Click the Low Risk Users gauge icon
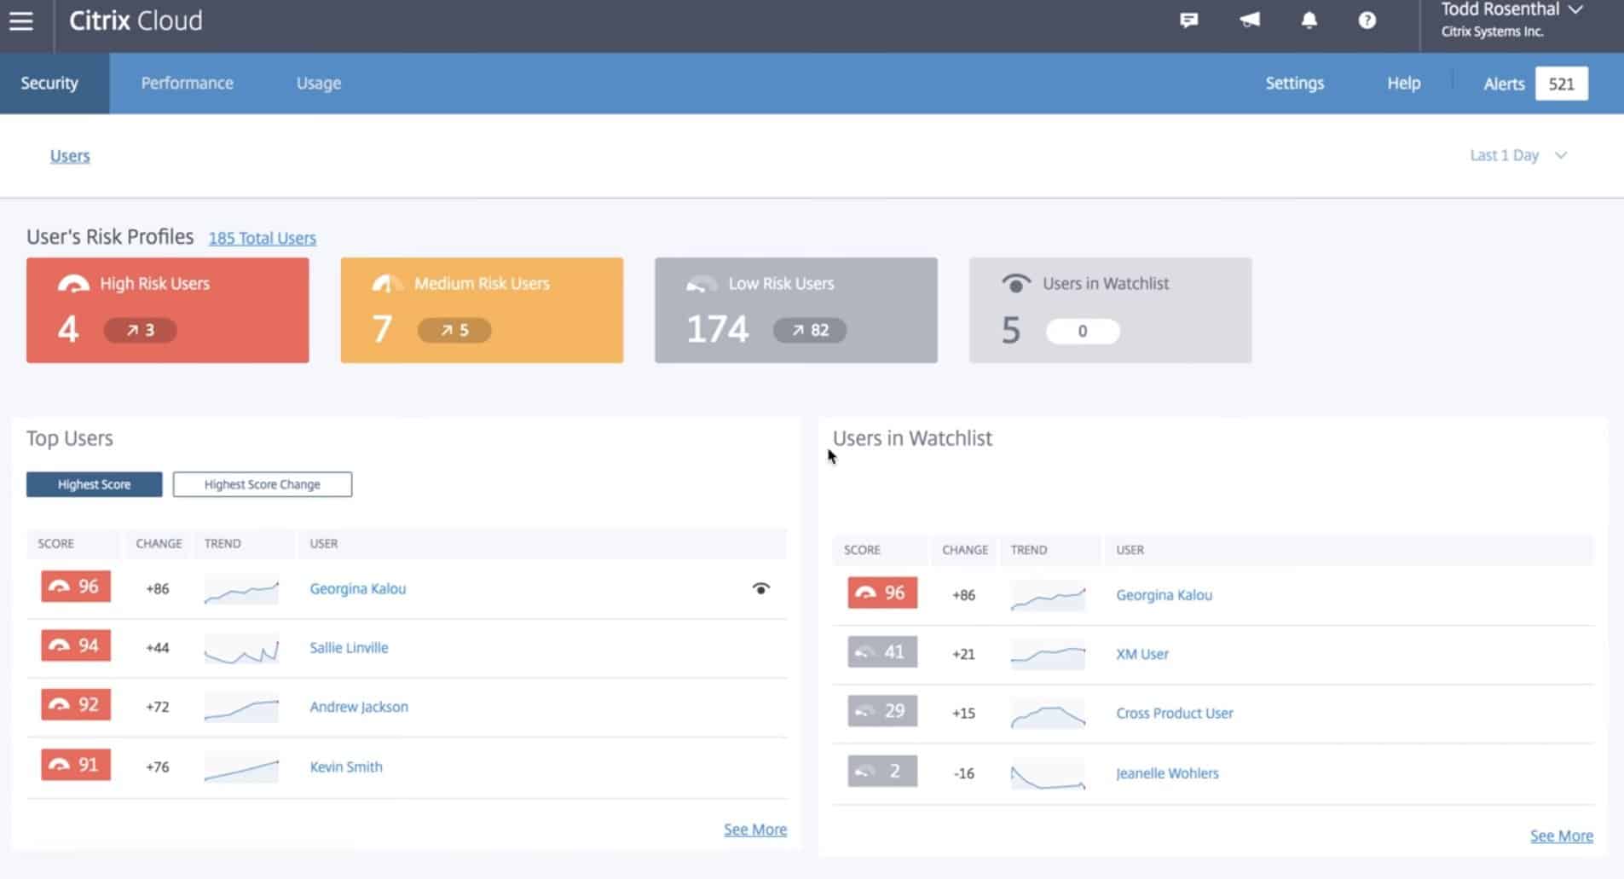This screenshot has height=879, width=1624. click(x=702, y=284)
